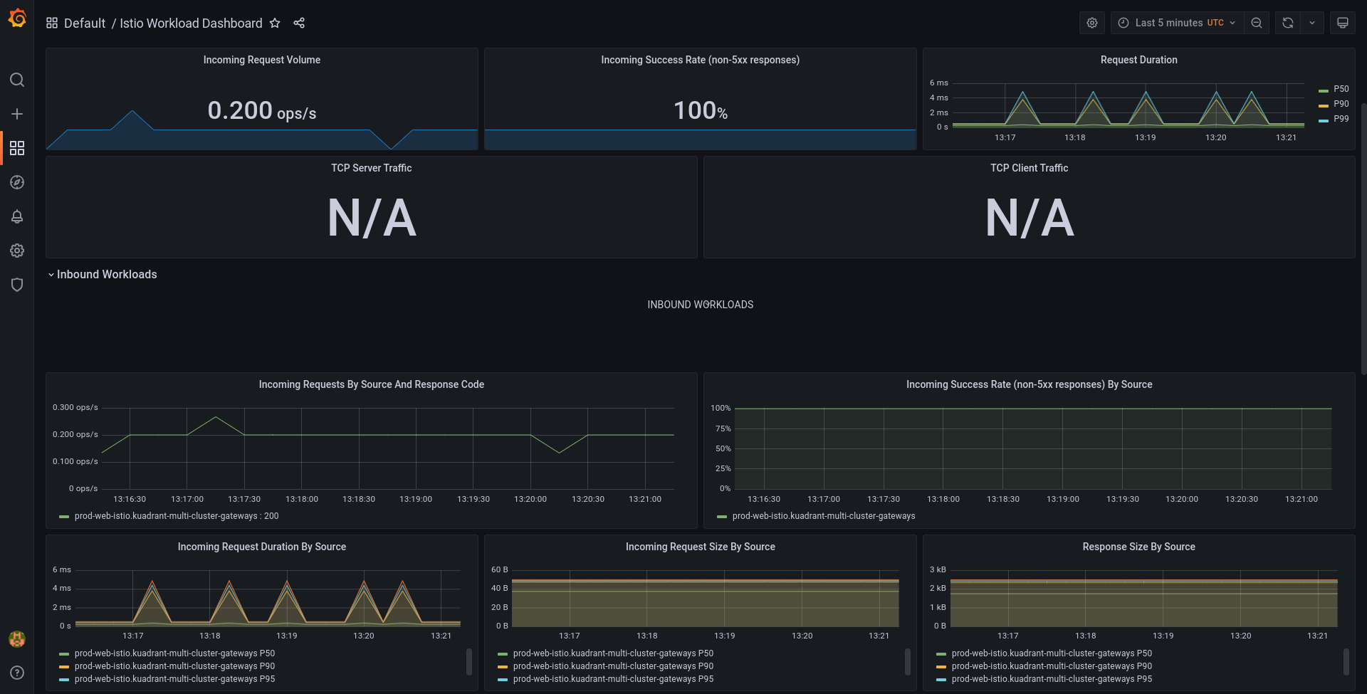Screen dimensions: 1367x694
Task: Click N/A value in TCP Client Traffic
Action: 1030,218
